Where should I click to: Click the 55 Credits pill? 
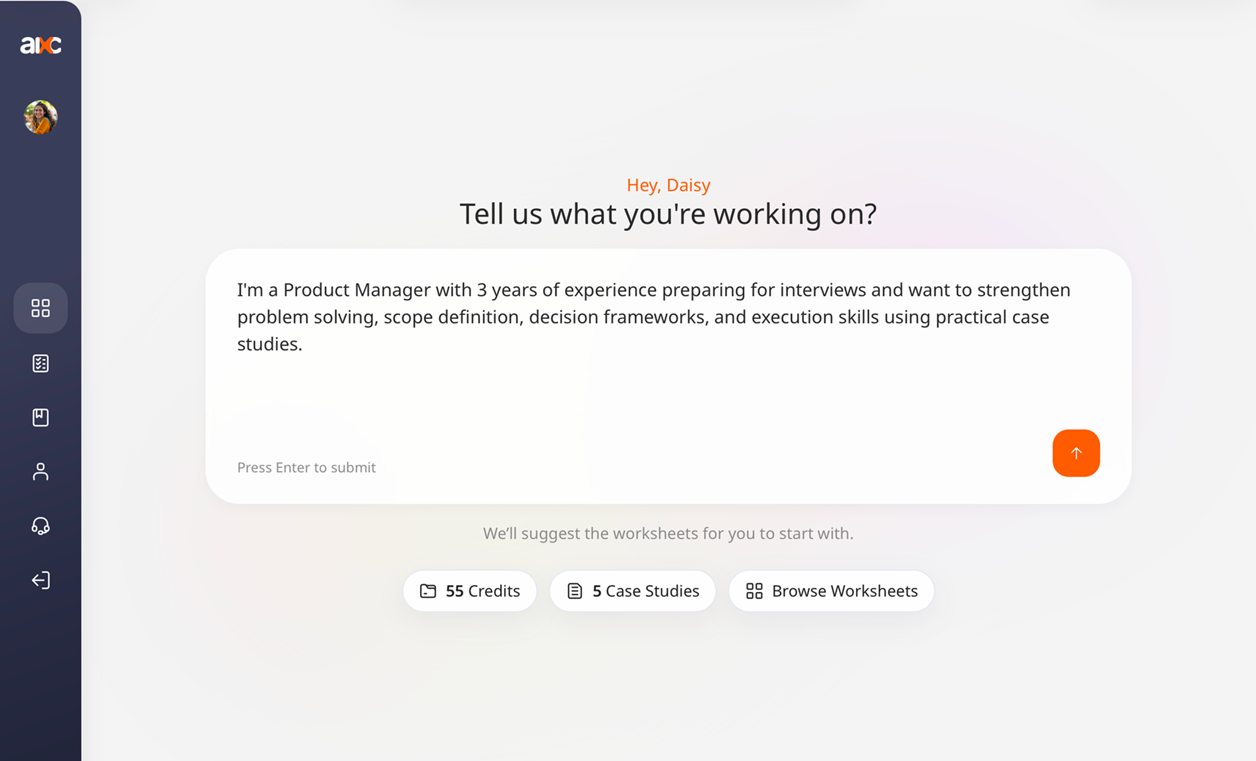click(x=470, y=591)
